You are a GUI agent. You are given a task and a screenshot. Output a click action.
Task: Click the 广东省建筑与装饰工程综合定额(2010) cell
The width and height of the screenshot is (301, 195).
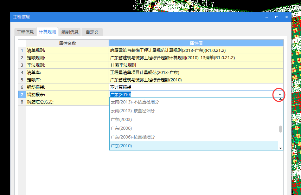pyautogui.click(x=196, y=80)
